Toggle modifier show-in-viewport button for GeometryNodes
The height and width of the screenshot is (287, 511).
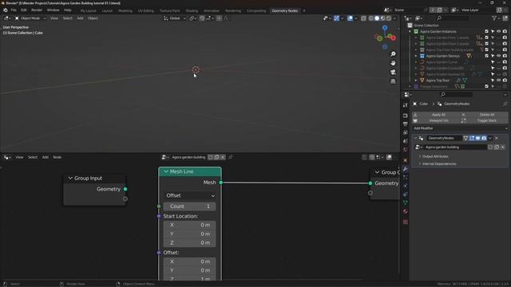tap(477, 138)
